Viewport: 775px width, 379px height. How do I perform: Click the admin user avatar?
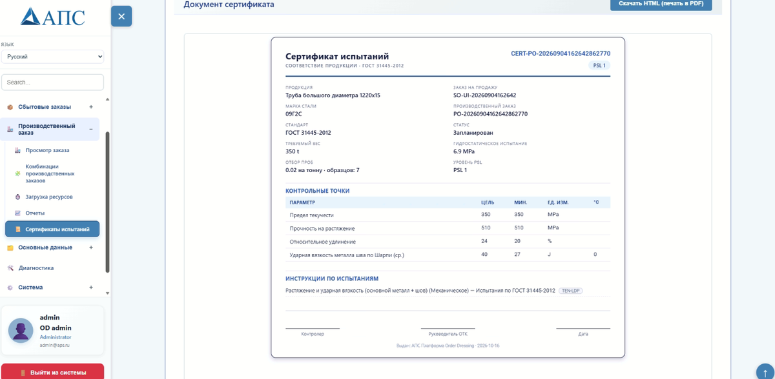point(21,331)
